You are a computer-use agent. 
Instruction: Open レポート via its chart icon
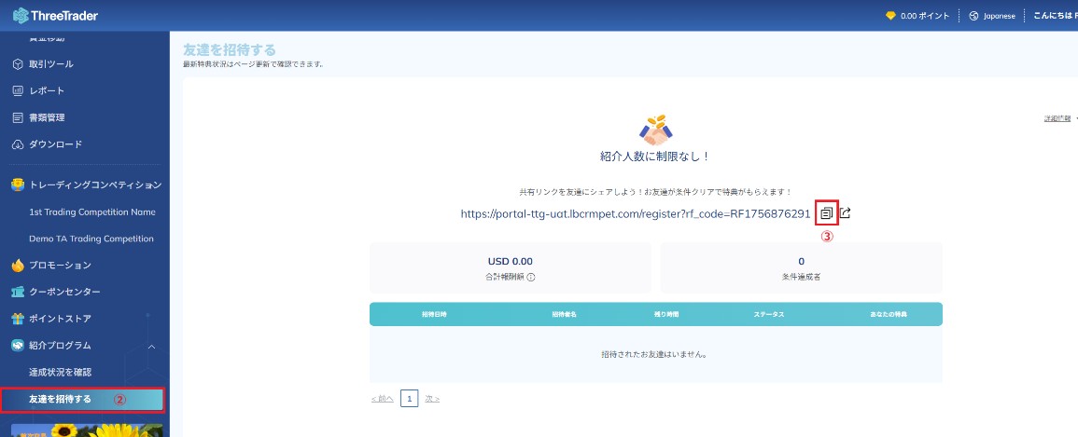click(x=19, y=90)
